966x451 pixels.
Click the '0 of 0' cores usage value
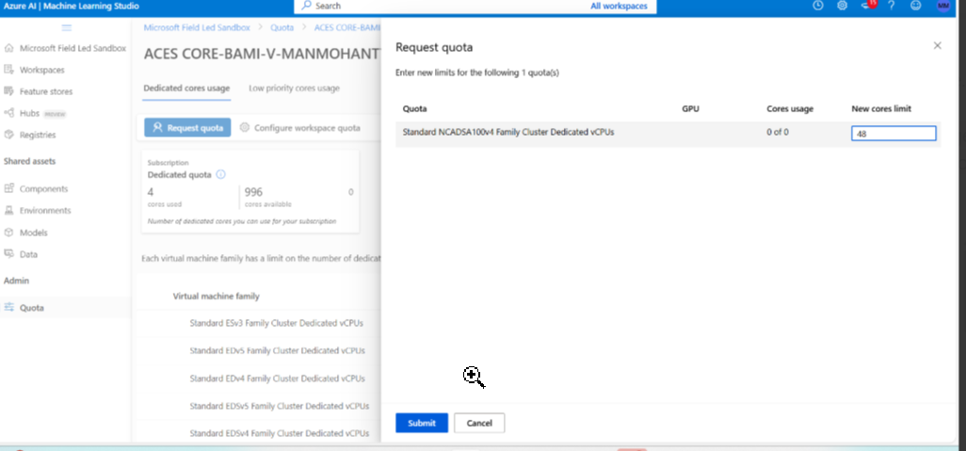[x=778, y=132]
